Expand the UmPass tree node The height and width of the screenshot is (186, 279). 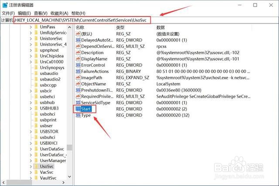coord(31,27)
